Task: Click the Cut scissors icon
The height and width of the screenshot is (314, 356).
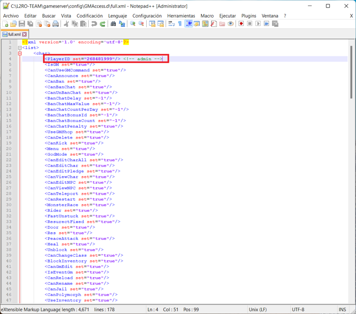Action: click(x=66, y=24)
